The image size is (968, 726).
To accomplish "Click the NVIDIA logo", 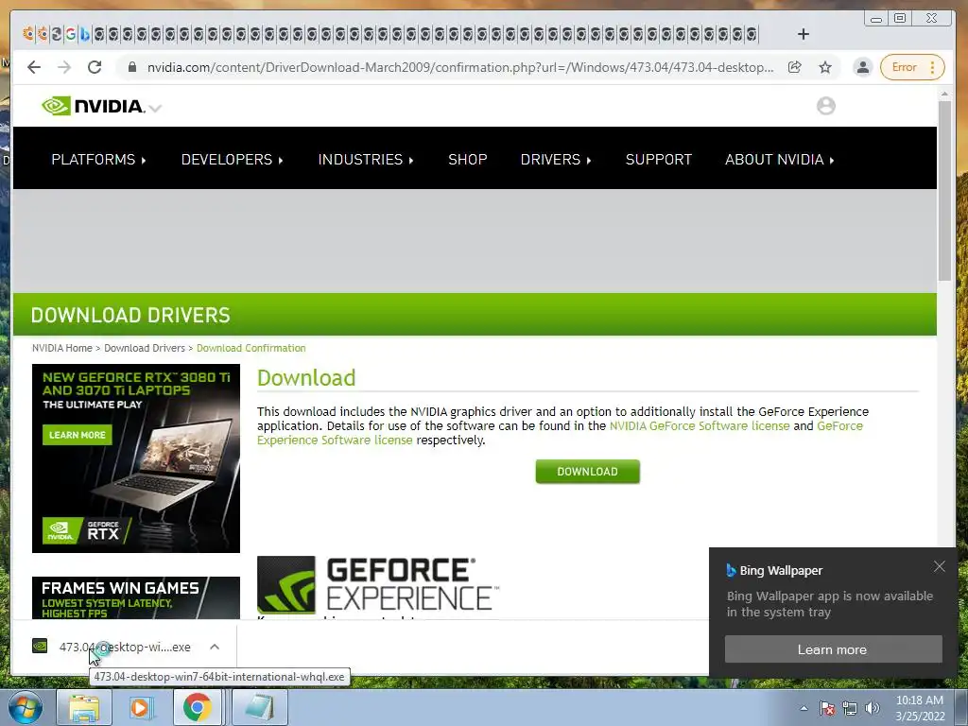I will 93,106.
